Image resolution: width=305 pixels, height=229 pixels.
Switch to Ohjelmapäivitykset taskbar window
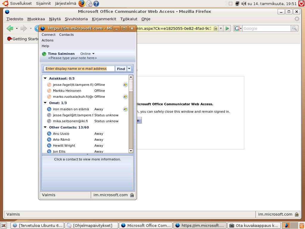click(x=91, y=225)
